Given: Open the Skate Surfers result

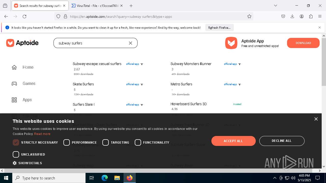Looking at the screenshot, I should click(83, 84).
